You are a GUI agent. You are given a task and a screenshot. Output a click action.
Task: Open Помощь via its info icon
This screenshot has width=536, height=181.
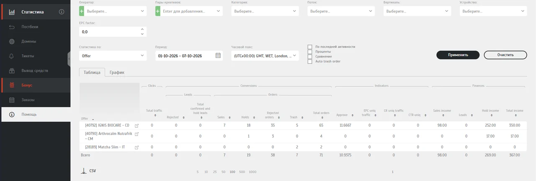click(12, 114)
